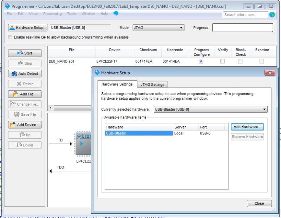Click the Checksum value 001414EA

point(144,61)
